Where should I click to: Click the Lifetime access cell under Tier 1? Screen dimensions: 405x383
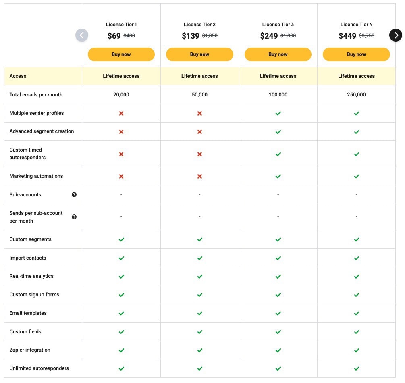click(121, 76)
